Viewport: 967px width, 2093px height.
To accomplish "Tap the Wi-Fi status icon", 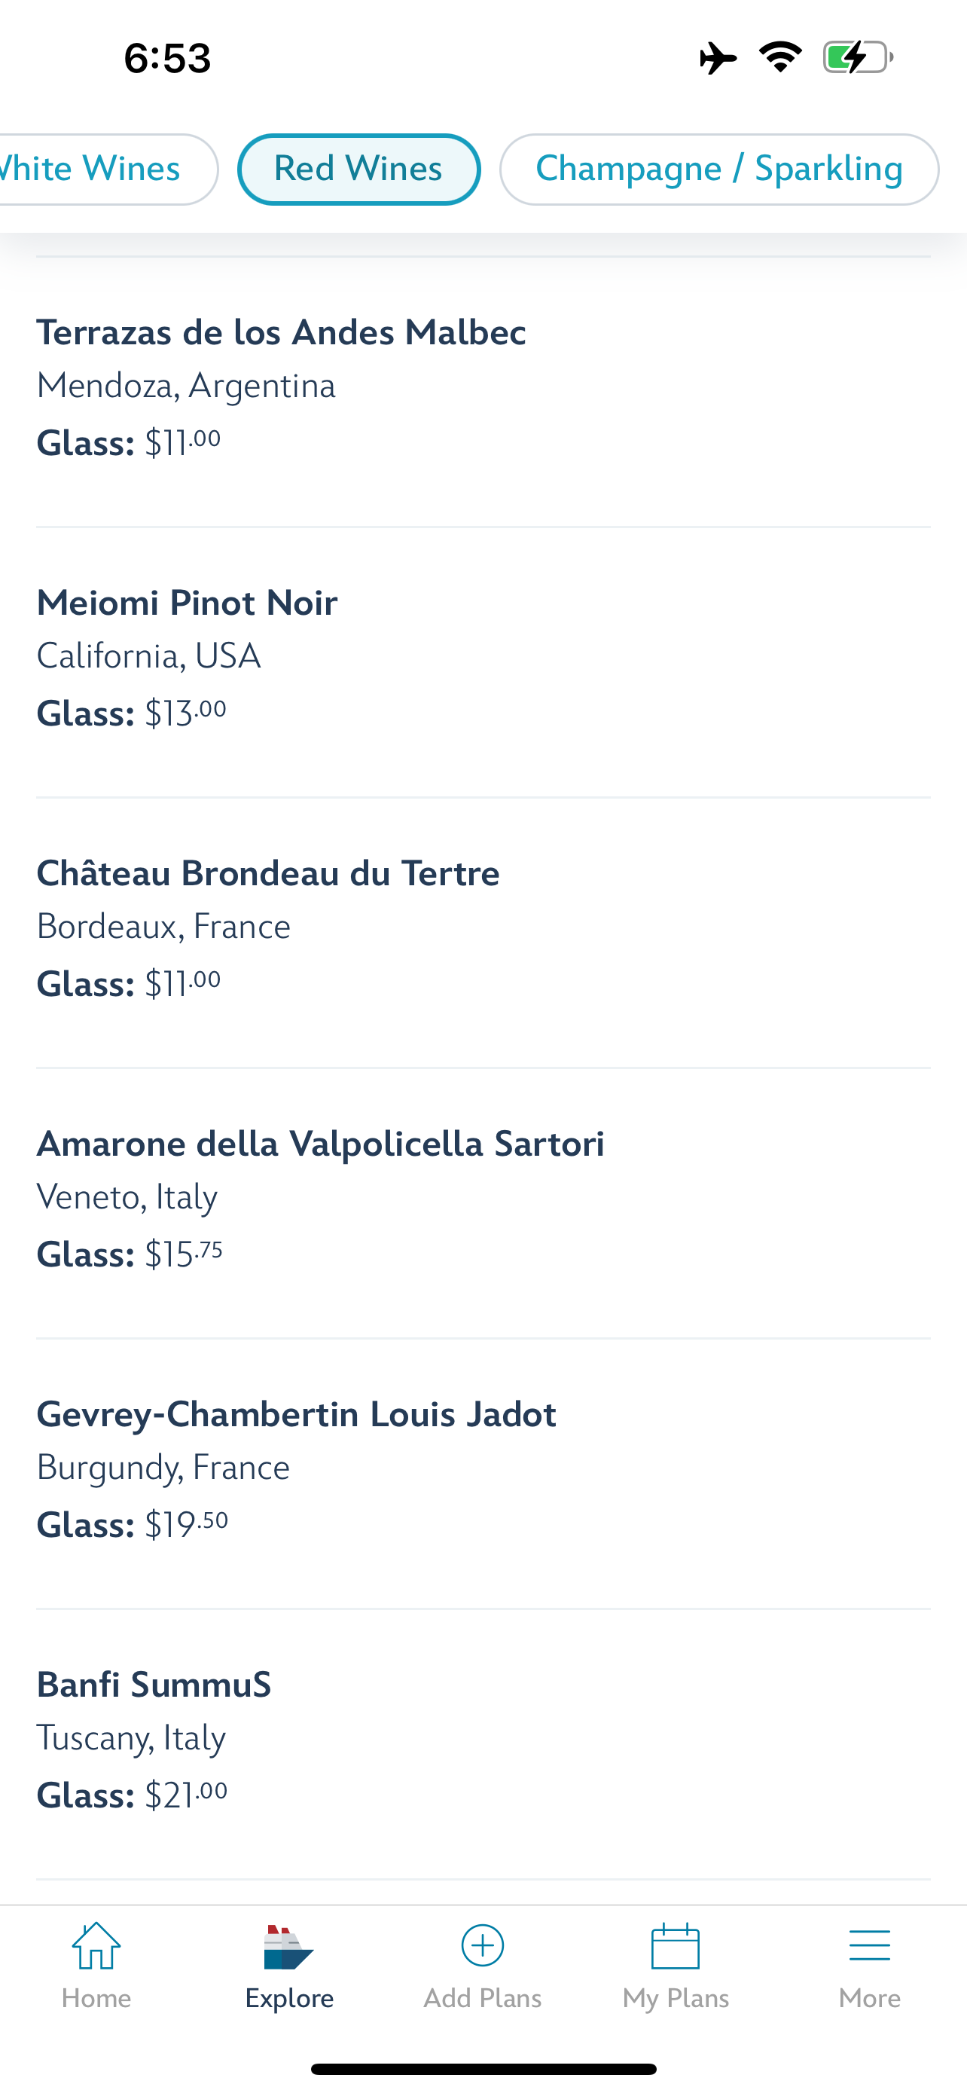I will click(x=780, y=58).
